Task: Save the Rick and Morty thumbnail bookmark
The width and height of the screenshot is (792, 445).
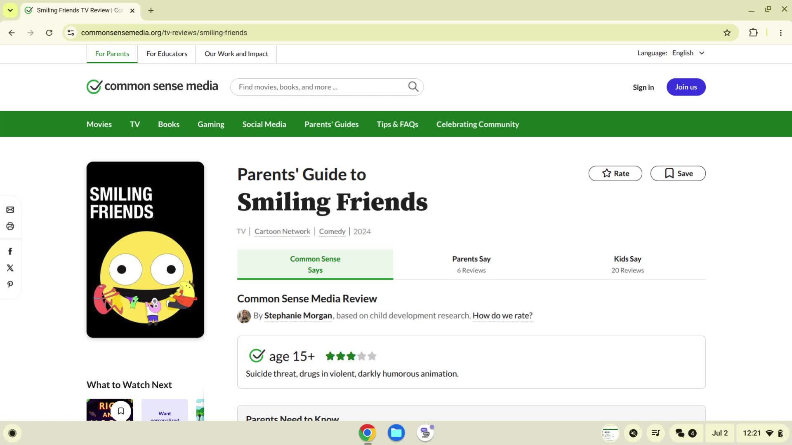Action: coord(121,411)
